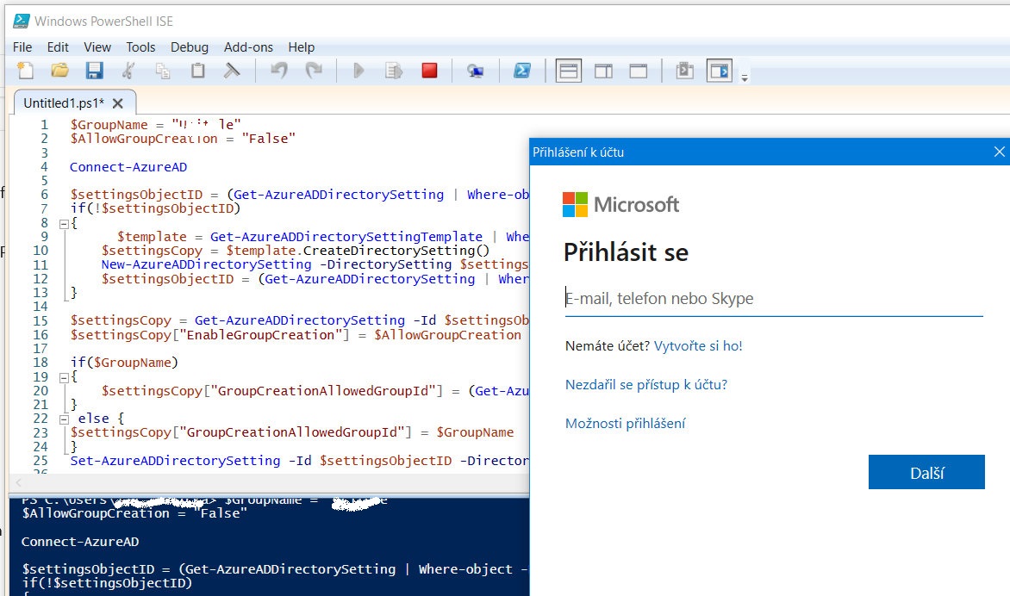Screen dimensions: 1010x596
Task: Collapse the else block at line 22
Action: (64, 419)
